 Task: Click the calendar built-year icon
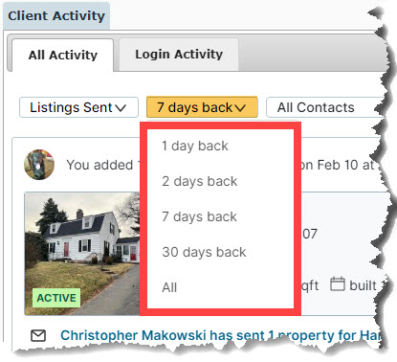[x=338, y=284]
